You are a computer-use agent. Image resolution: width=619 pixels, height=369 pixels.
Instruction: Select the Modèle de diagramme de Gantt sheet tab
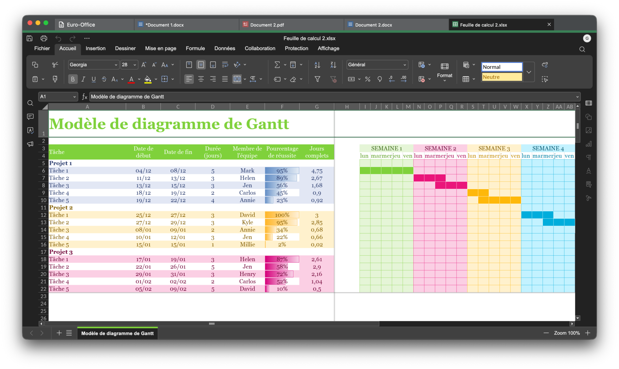tap(117, 333)
